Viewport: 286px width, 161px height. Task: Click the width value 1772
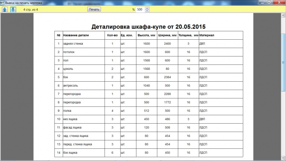click(x=167, y=102)
